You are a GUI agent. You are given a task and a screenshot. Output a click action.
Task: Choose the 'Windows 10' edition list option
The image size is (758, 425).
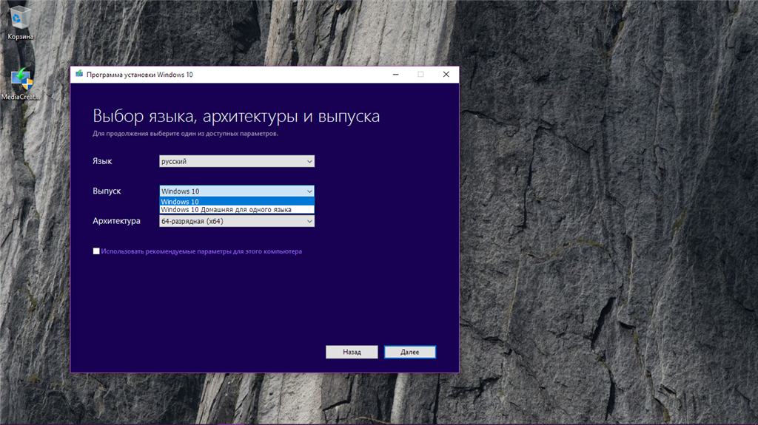(x=237, y=202)
